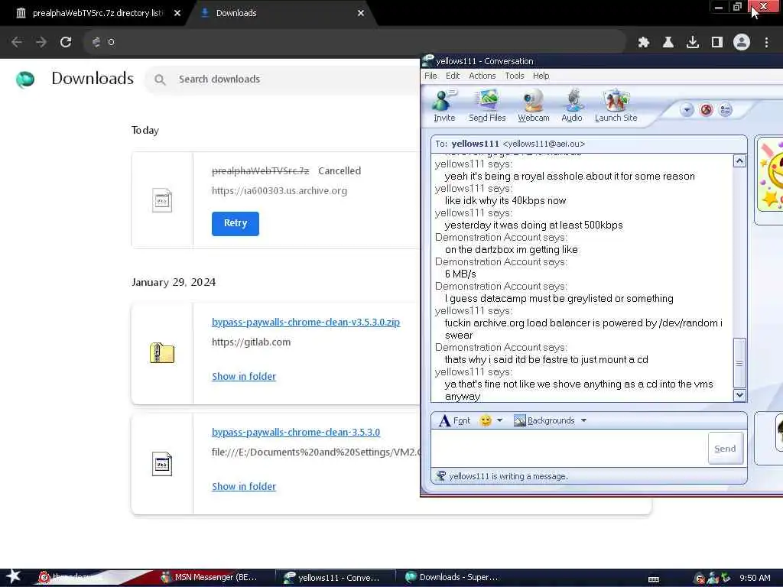Image resolution: width=783 pixels, height=587 pixels.
Task: Click the chat scrollbar down arrow
Action: point(739,395)
